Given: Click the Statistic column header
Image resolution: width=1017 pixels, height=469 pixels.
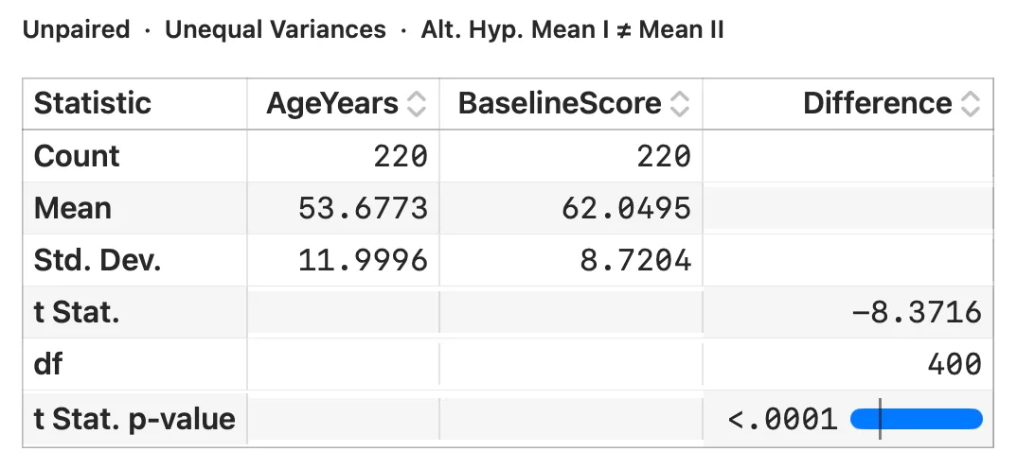Looking at the screenshot, I should (134, 104).
